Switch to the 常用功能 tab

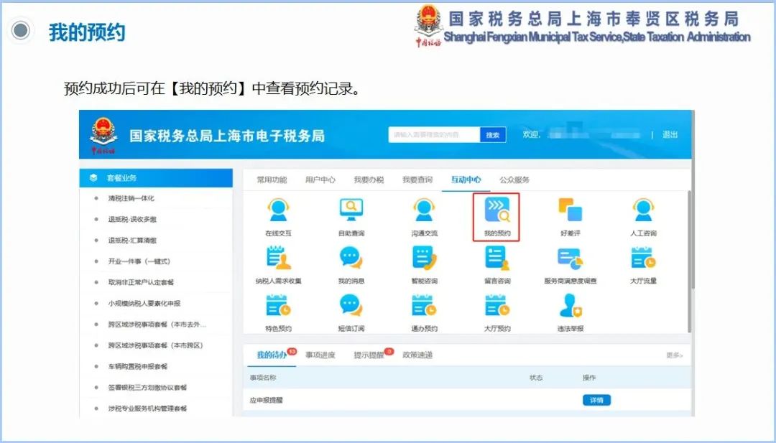pyautogui.click(x=272, y=179)
